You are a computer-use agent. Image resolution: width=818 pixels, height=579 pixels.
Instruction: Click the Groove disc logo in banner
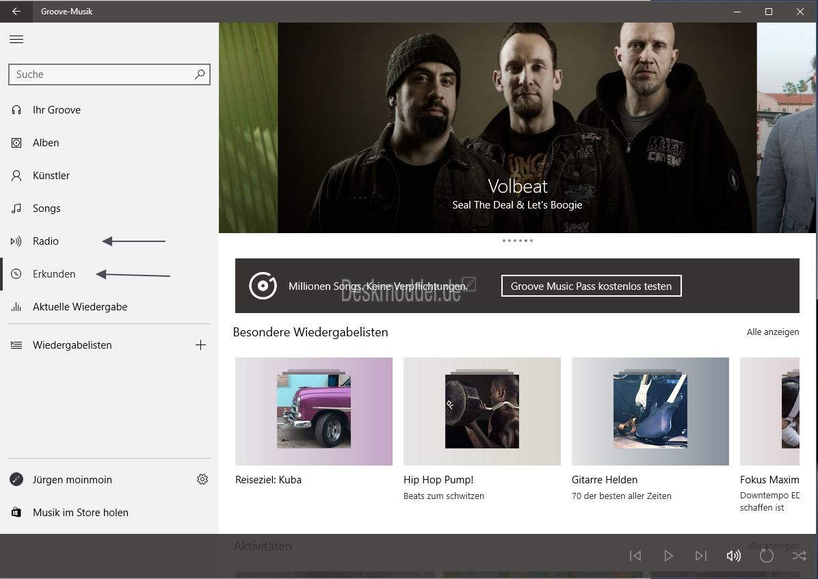(263, 286)
